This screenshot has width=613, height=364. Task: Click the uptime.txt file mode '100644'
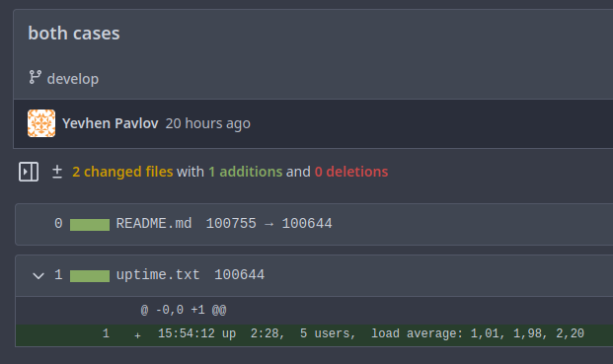(x=239, y=275)
